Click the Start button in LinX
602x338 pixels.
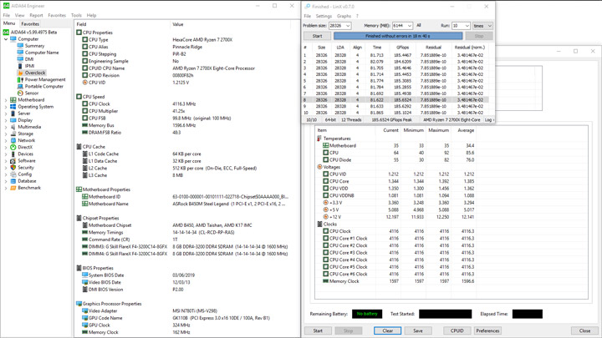click(317, 36)
